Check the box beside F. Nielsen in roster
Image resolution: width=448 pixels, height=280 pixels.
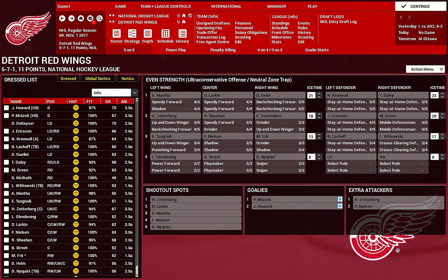tap(6, 232)
